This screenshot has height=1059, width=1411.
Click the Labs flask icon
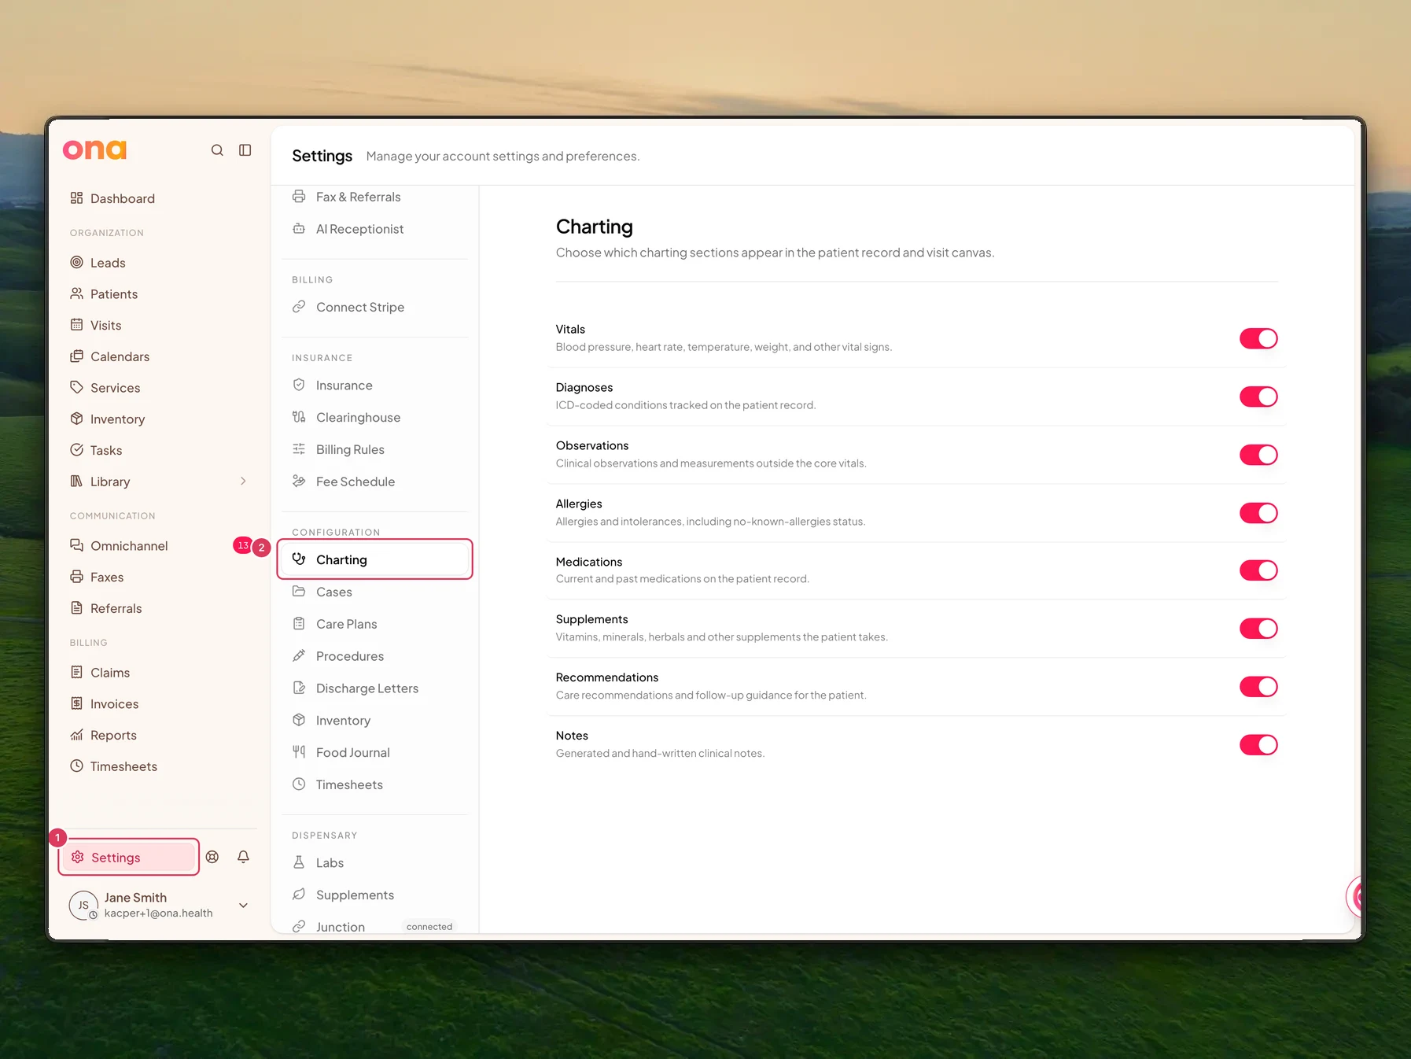pos(299,862)
